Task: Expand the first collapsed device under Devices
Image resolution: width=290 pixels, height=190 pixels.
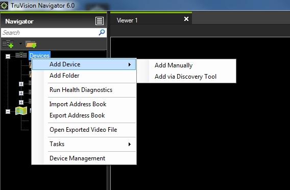Action: click(x=21, y=84)
